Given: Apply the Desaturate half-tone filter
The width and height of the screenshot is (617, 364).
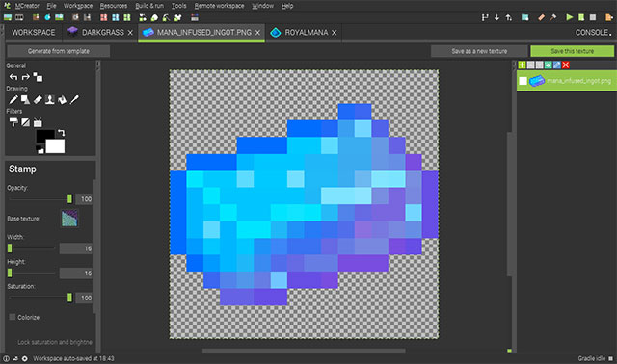Looking at the screenshot, I should pos(26,122).
